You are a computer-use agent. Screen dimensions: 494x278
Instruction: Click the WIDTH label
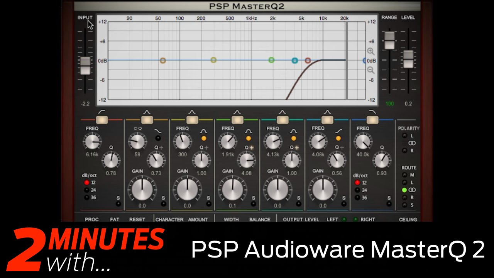231,219
